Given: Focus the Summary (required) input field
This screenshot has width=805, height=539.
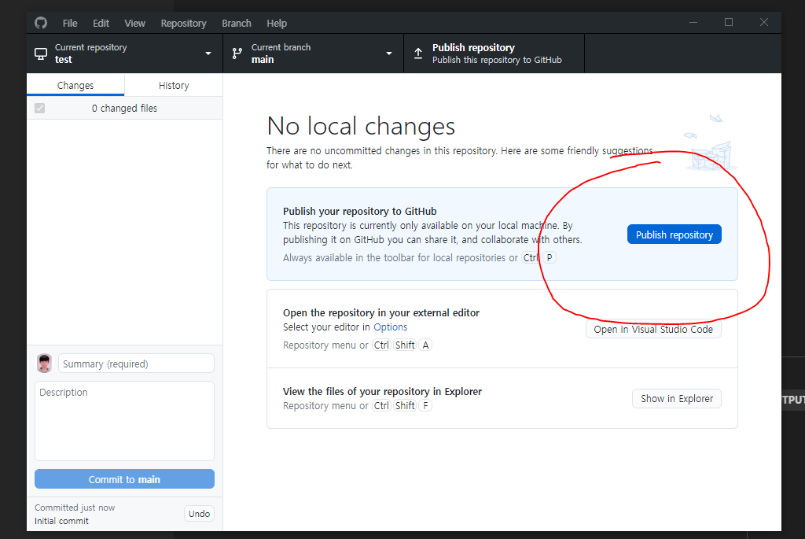Looking at the screenshot, I should pos(136,364).
